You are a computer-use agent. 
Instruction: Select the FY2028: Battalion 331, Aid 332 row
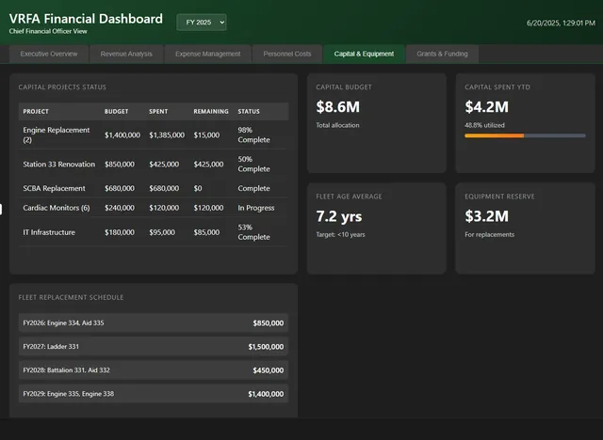tap(153, 370)
